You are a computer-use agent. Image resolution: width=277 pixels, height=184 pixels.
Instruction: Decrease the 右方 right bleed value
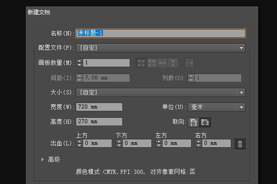(199, 145)
